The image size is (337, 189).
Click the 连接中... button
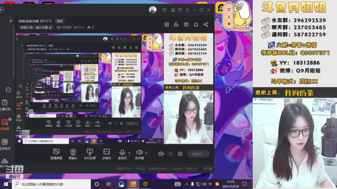pos(198,154)
